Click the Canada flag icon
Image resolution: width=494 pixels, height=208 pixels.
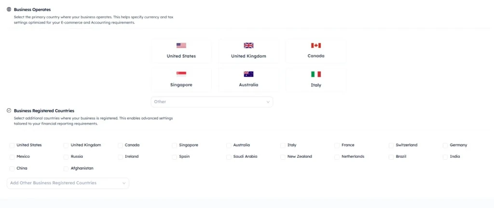(316, 45)
